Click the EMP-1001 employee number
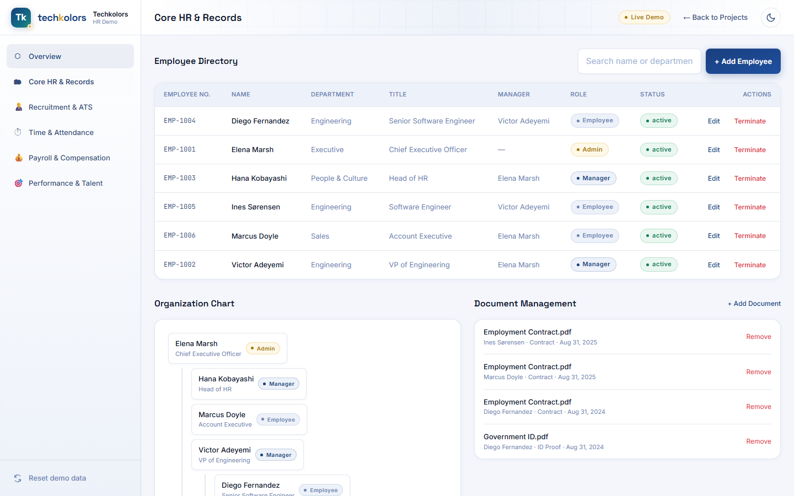Viewport: 794px width, 496px height. [x=180, y=149]
